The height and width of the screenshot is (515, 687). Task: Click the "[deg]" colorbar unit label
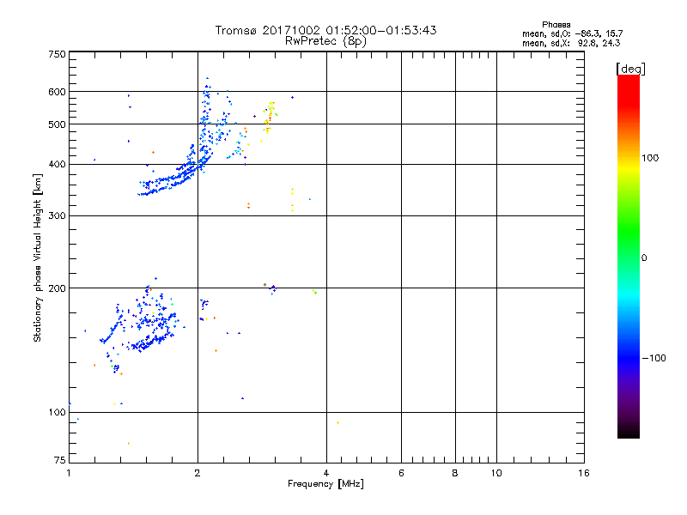click(x=630, y=69)
